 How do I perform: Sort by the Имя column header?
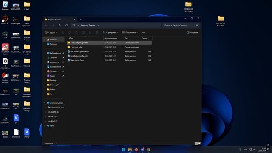tap(85, 38)
